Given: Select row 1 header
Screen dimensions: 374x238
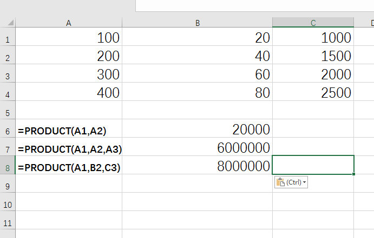Looking at the screenshot, I should [x=8, y=37].
